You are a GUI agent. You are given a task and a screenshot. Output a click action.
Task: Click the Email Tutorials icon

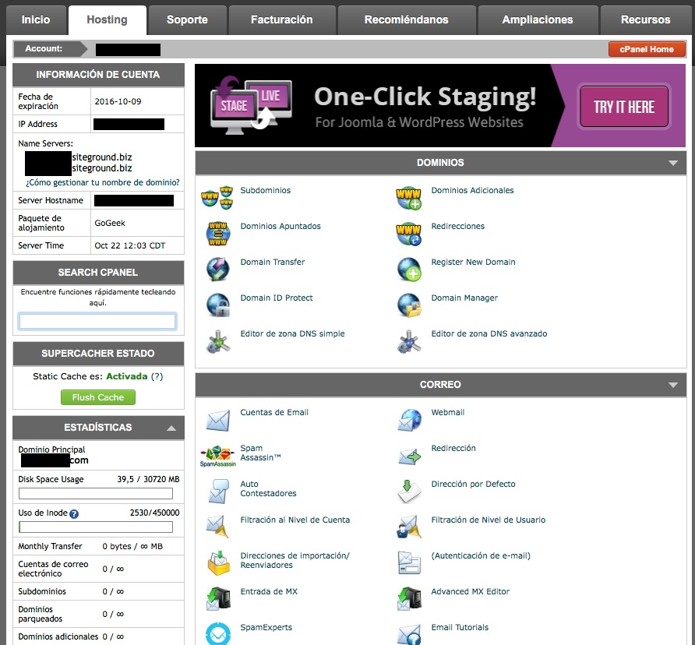click(x=409, y=635)
